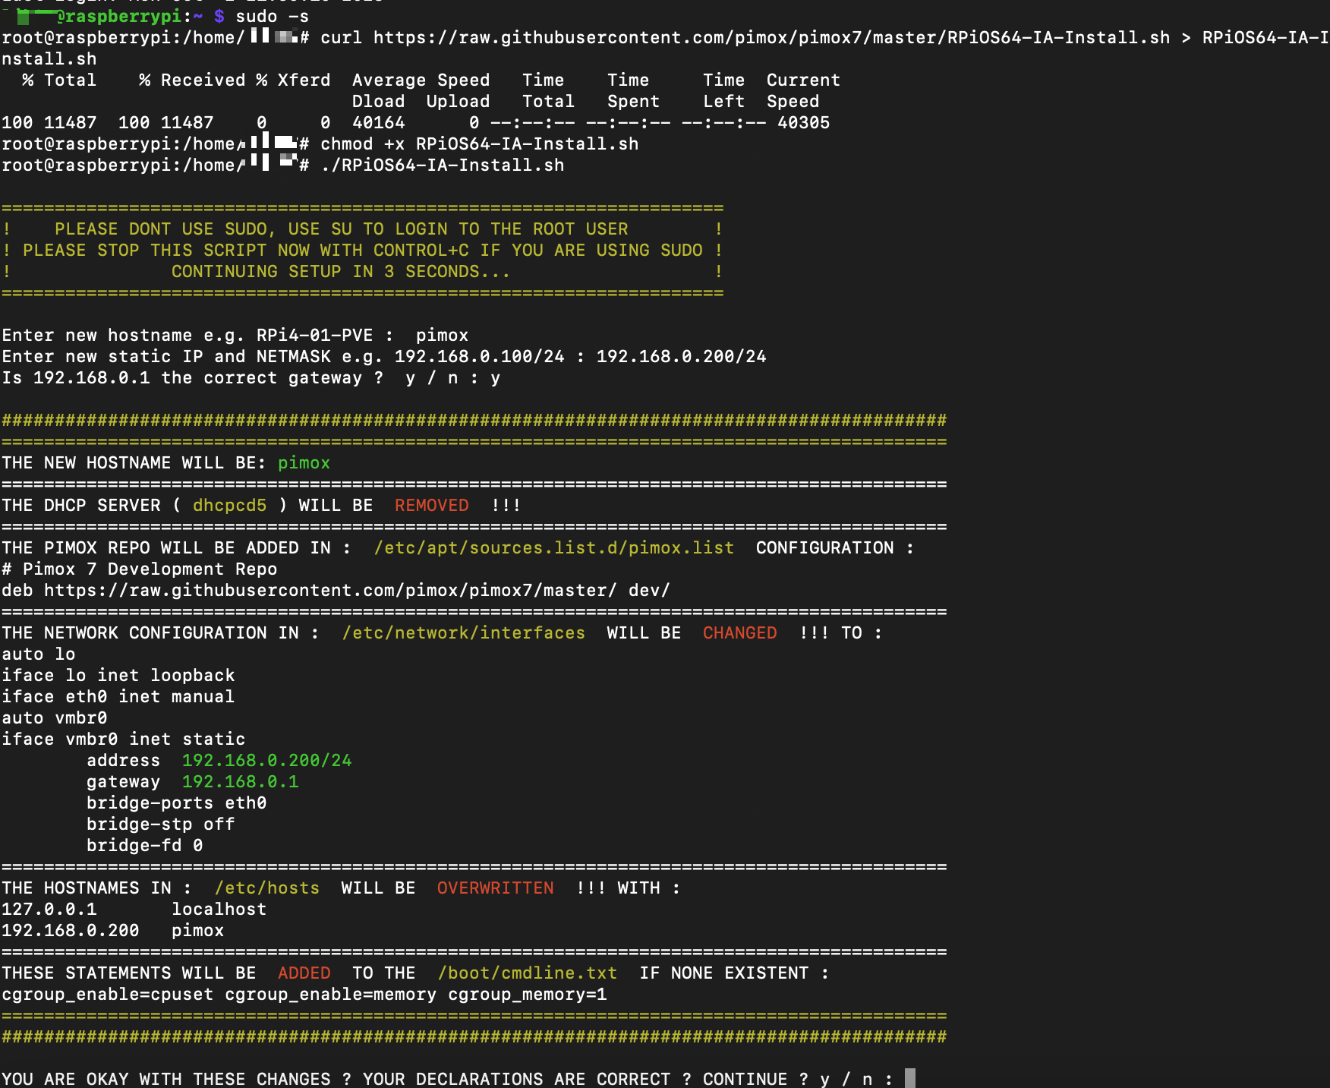The width and height of the screenshot is (1330, 1088).
Task: Click the green gateway value 192.168.0.1
Action: (240, 782)
